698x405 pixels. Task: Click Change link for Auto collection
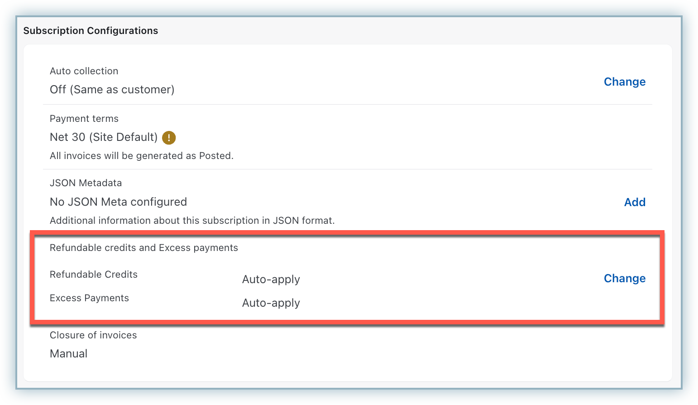pyautogui.click(x=624, y=82)
